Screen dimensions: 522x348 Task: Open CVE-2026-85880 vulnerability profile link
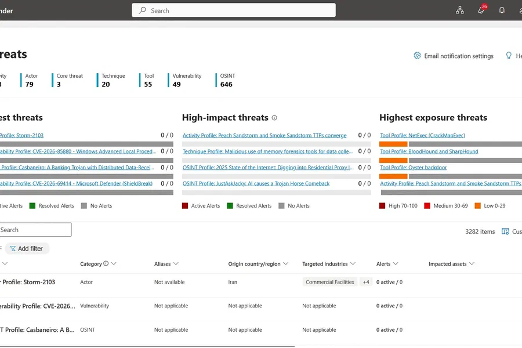tap(78, 151)
